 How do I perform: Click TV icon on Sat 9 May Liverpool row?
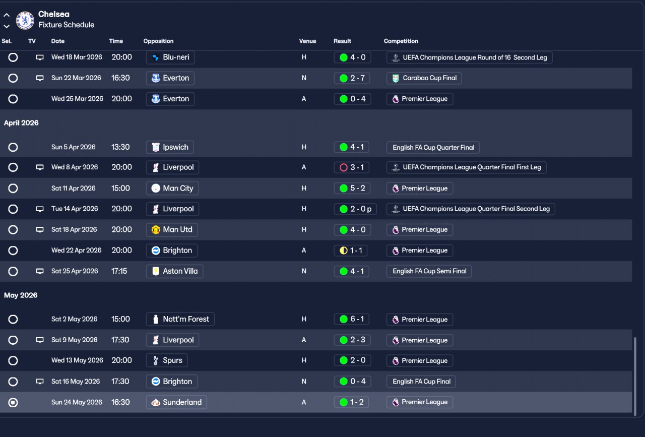click(x=40, y=340)
